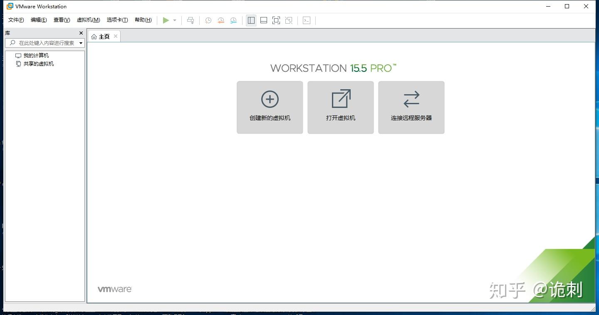The image size is (599, 315).
Task: Create a new virtual machine
Action: 270,107
